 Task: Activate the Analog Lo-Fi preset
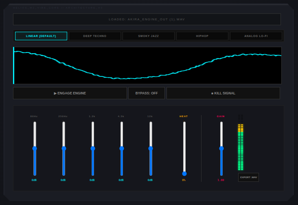point(256,36)
